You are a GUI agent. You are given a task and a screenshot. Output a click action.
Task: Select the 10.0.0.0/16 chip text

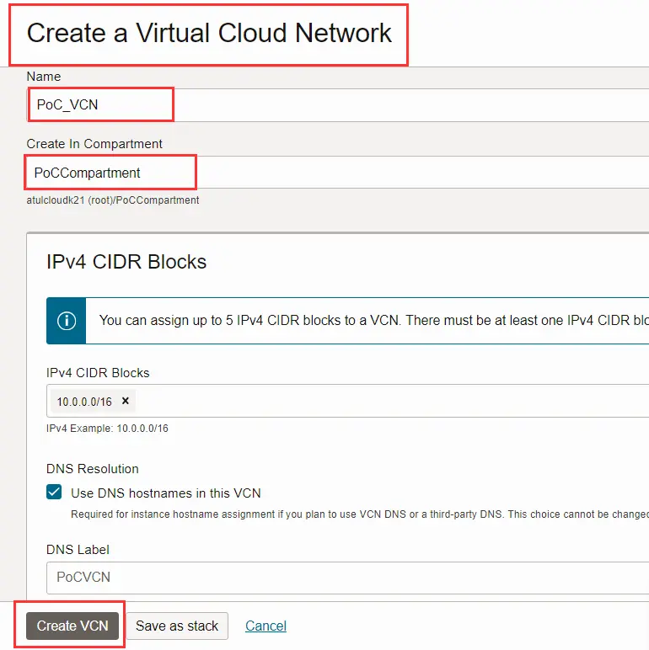click(x=84, y=402)
